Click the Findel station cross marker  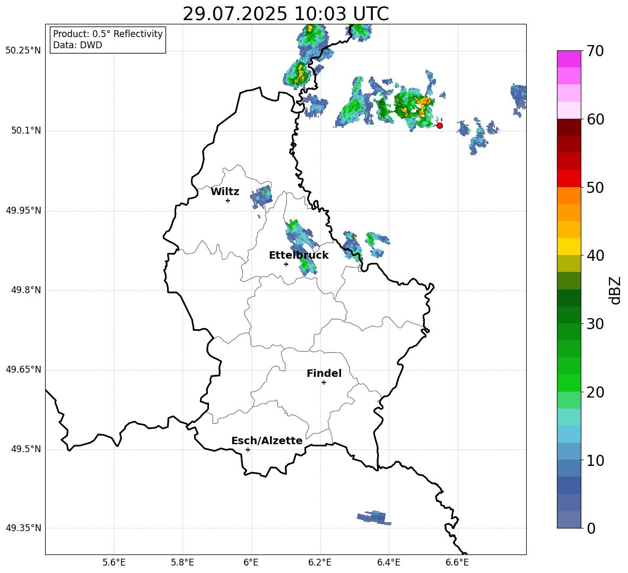point(324,383)
